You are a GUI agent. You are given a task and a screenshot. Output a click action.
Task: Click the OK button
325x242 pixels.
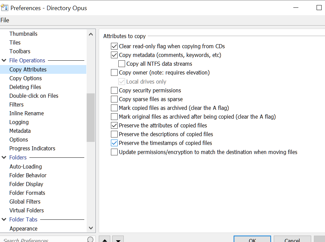click(252, 239)
